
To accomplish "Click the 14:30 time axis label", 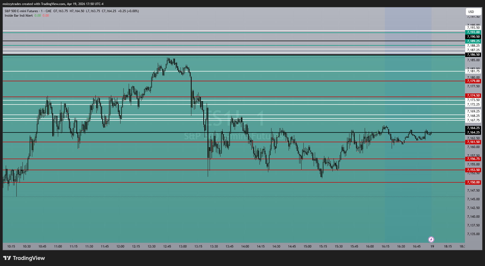I will 276,246.
